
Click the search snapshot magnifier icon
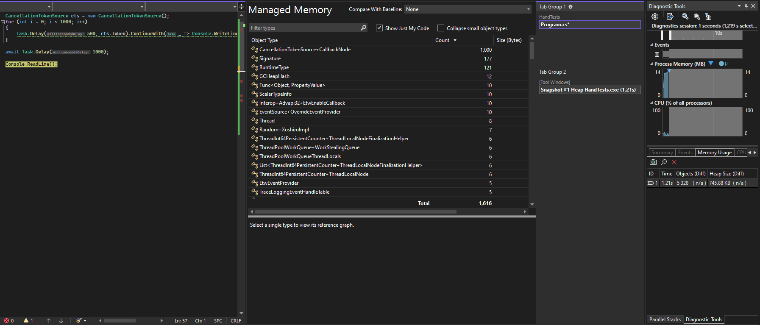coord(664,162)
